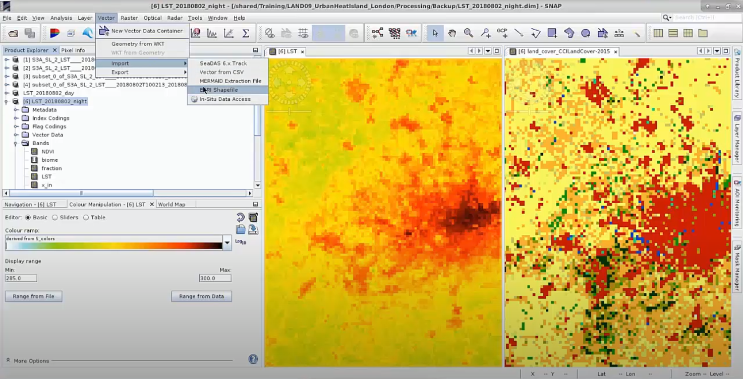Click the Max display range field
The width and height of the screenshot is (743, 379).
(215, 278)
